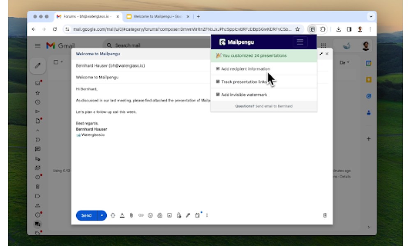Click the calendar scheduling icon in compose toolbar
This screenshot has width=411, height=246.
[x=198, y=215]
